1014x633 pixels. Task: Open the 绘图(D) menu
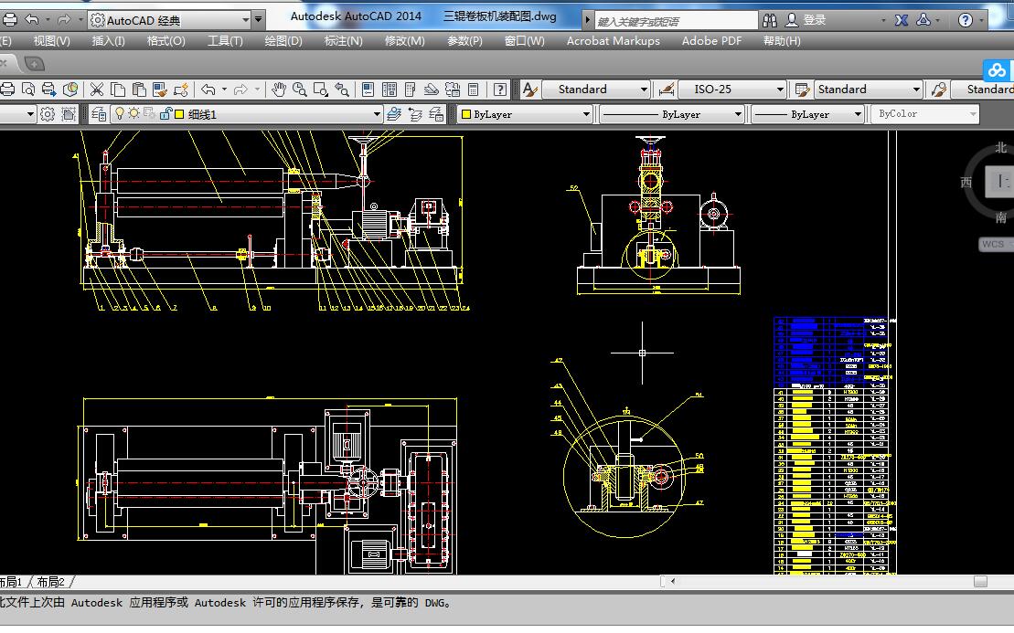click(x=283, y=41)
